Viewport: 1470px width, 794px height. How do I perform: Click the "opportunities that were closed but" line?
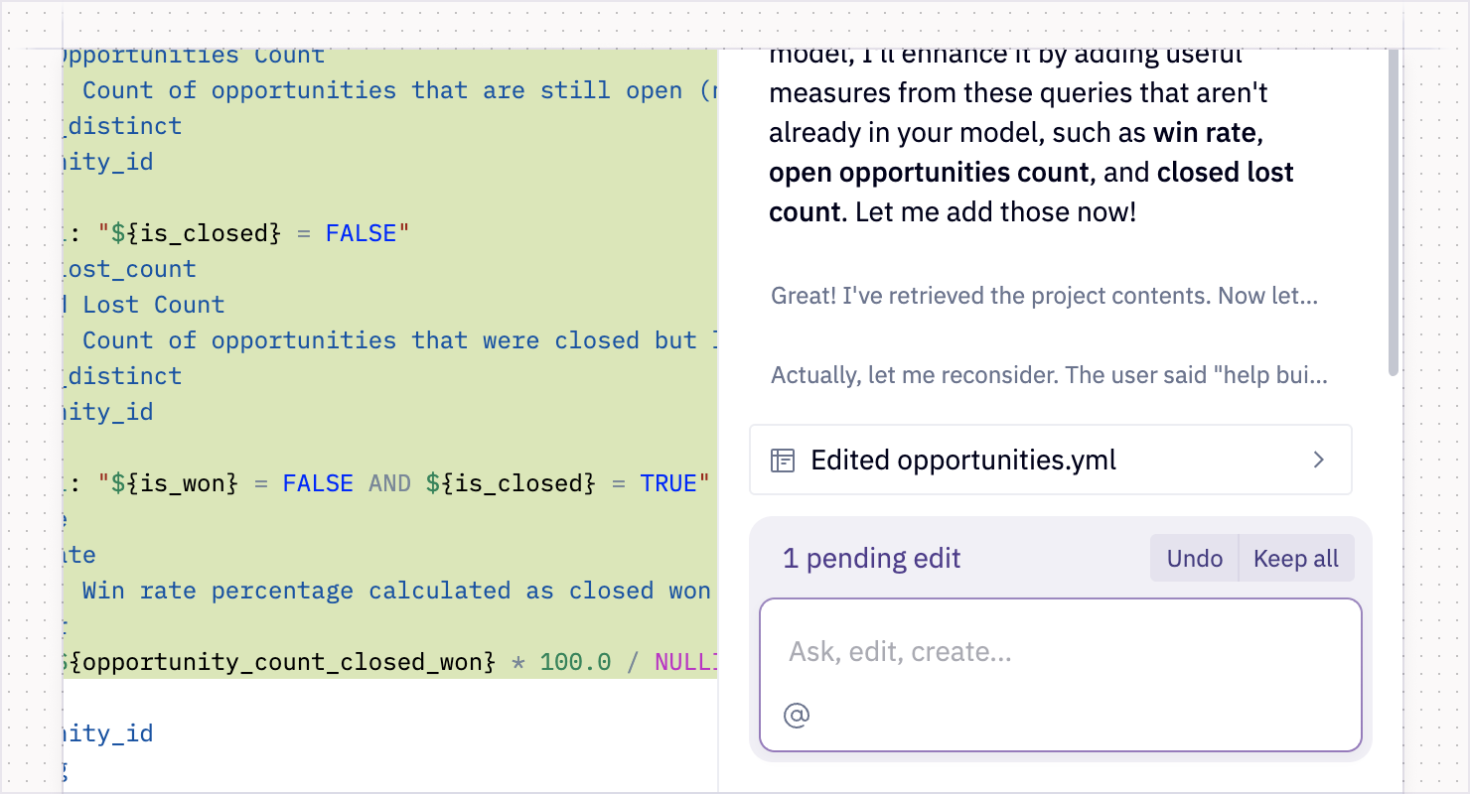397,340
